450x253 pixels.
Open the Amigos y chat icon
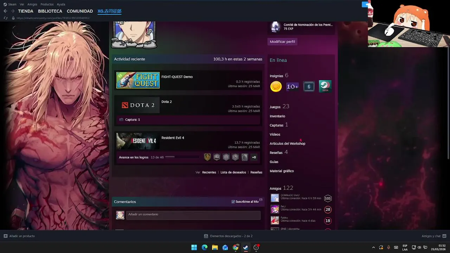tap(444, 236)
